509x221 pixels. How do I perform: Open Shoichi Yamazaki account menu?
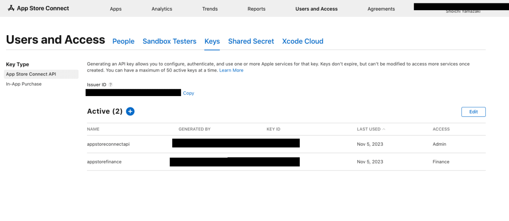(x=463, y=12)
